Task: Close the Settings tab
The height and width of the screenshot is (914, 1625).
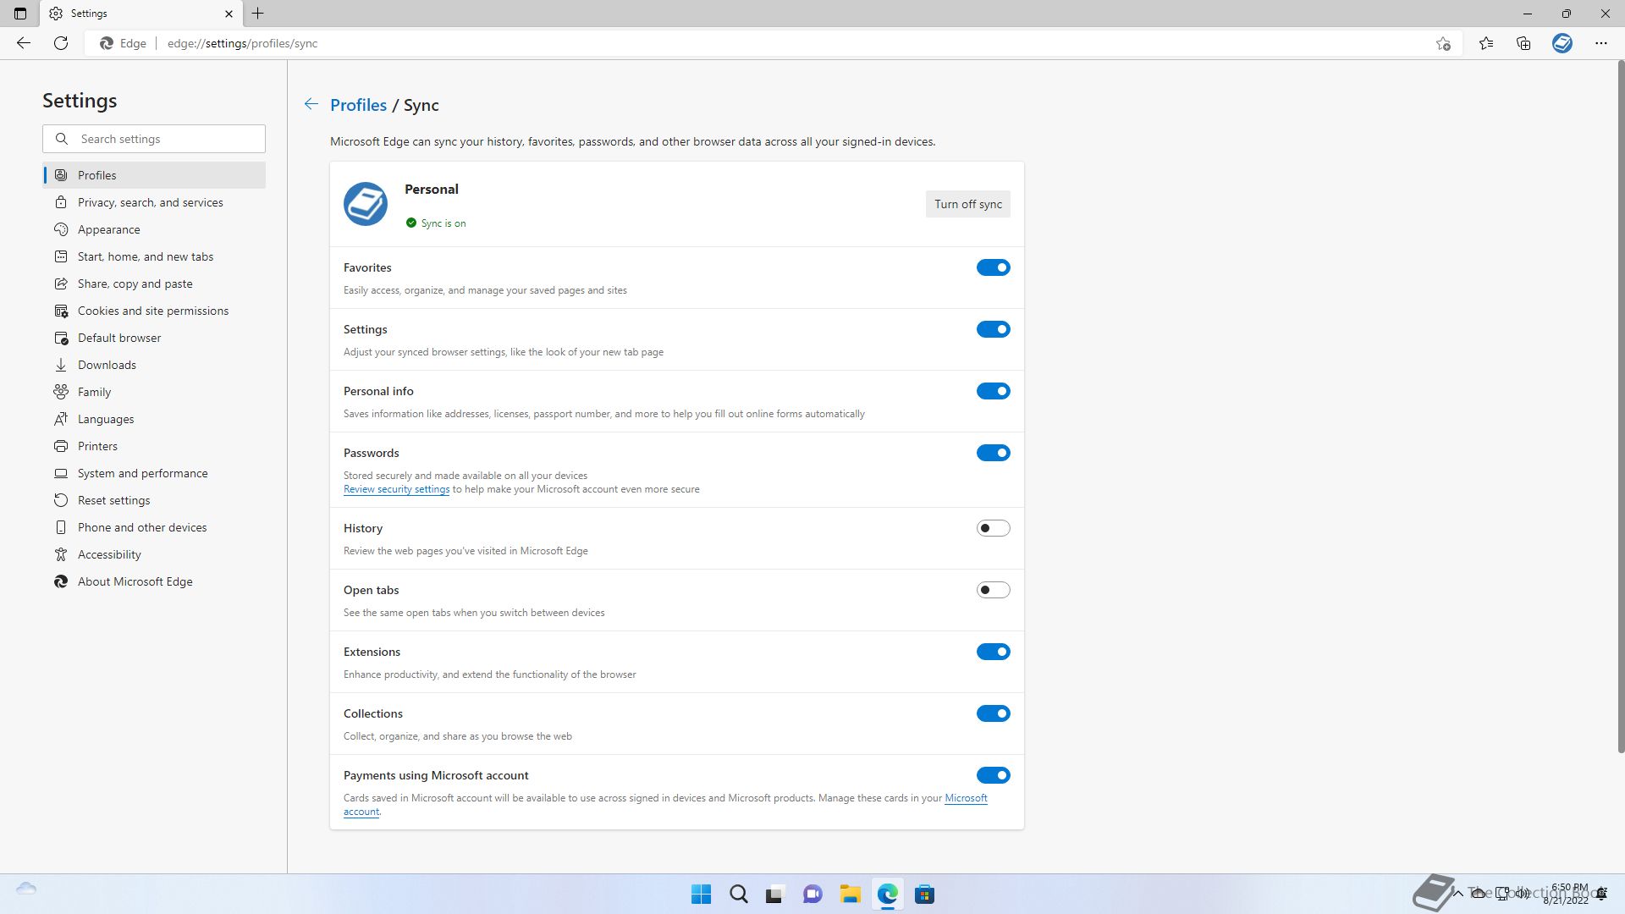Action: (x=229, y=14)
